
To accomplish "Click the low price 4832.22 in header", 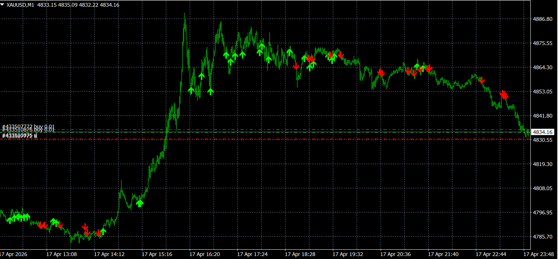I will (x=89, y=5).
